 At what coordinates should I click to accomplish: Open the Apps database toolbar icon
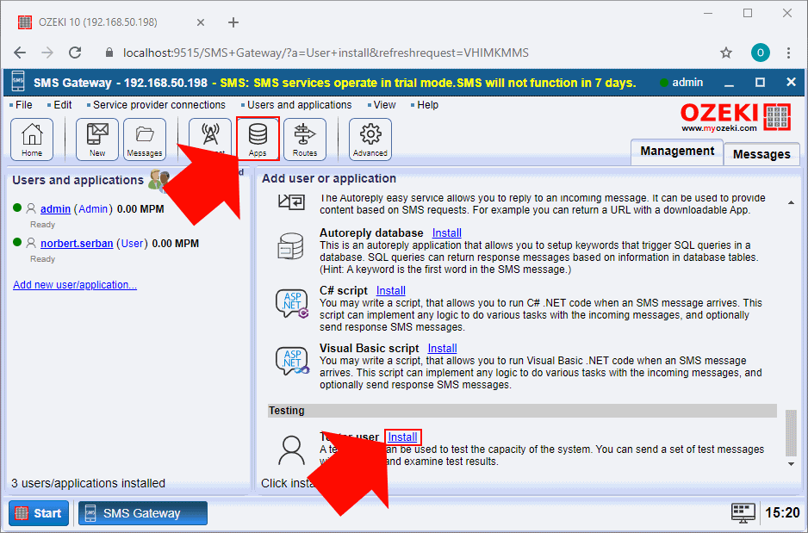pyautogui.click(x=258, y=139)
